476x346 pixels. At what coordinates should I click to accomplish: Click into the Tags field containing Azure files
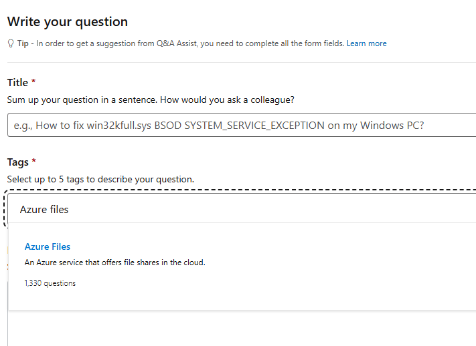241,209
